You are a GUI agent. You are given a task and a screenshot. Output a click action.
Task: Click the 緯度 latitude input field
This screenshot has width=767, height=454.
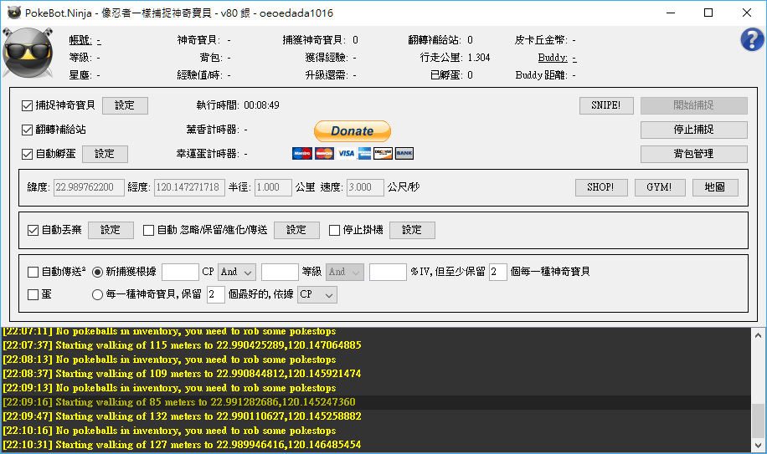pos(89,187)
